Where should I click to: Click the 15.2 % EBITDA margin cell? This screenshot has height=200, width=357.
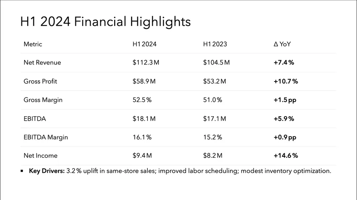pos(212,137)
